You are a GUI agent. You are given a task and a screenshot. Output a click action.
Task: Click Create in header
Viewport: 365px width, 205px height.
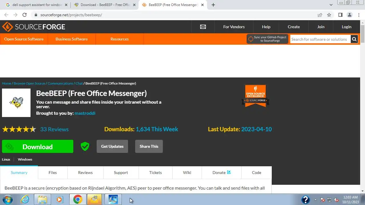coord(294,27)
